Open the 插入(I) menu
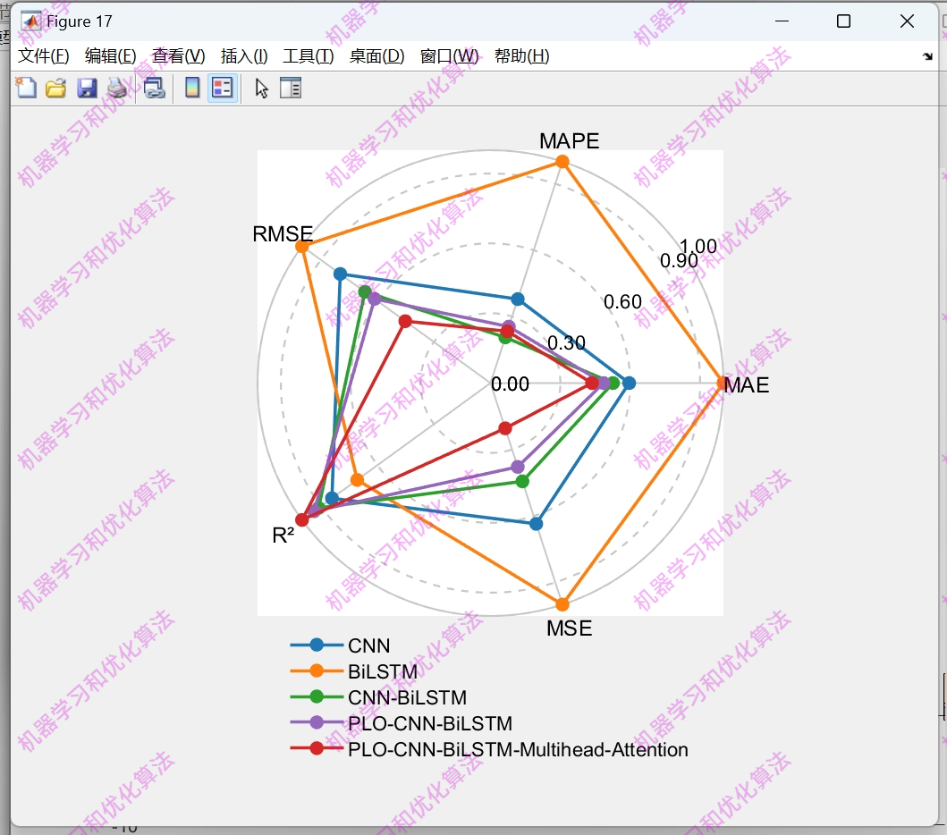 click(244, 56)
